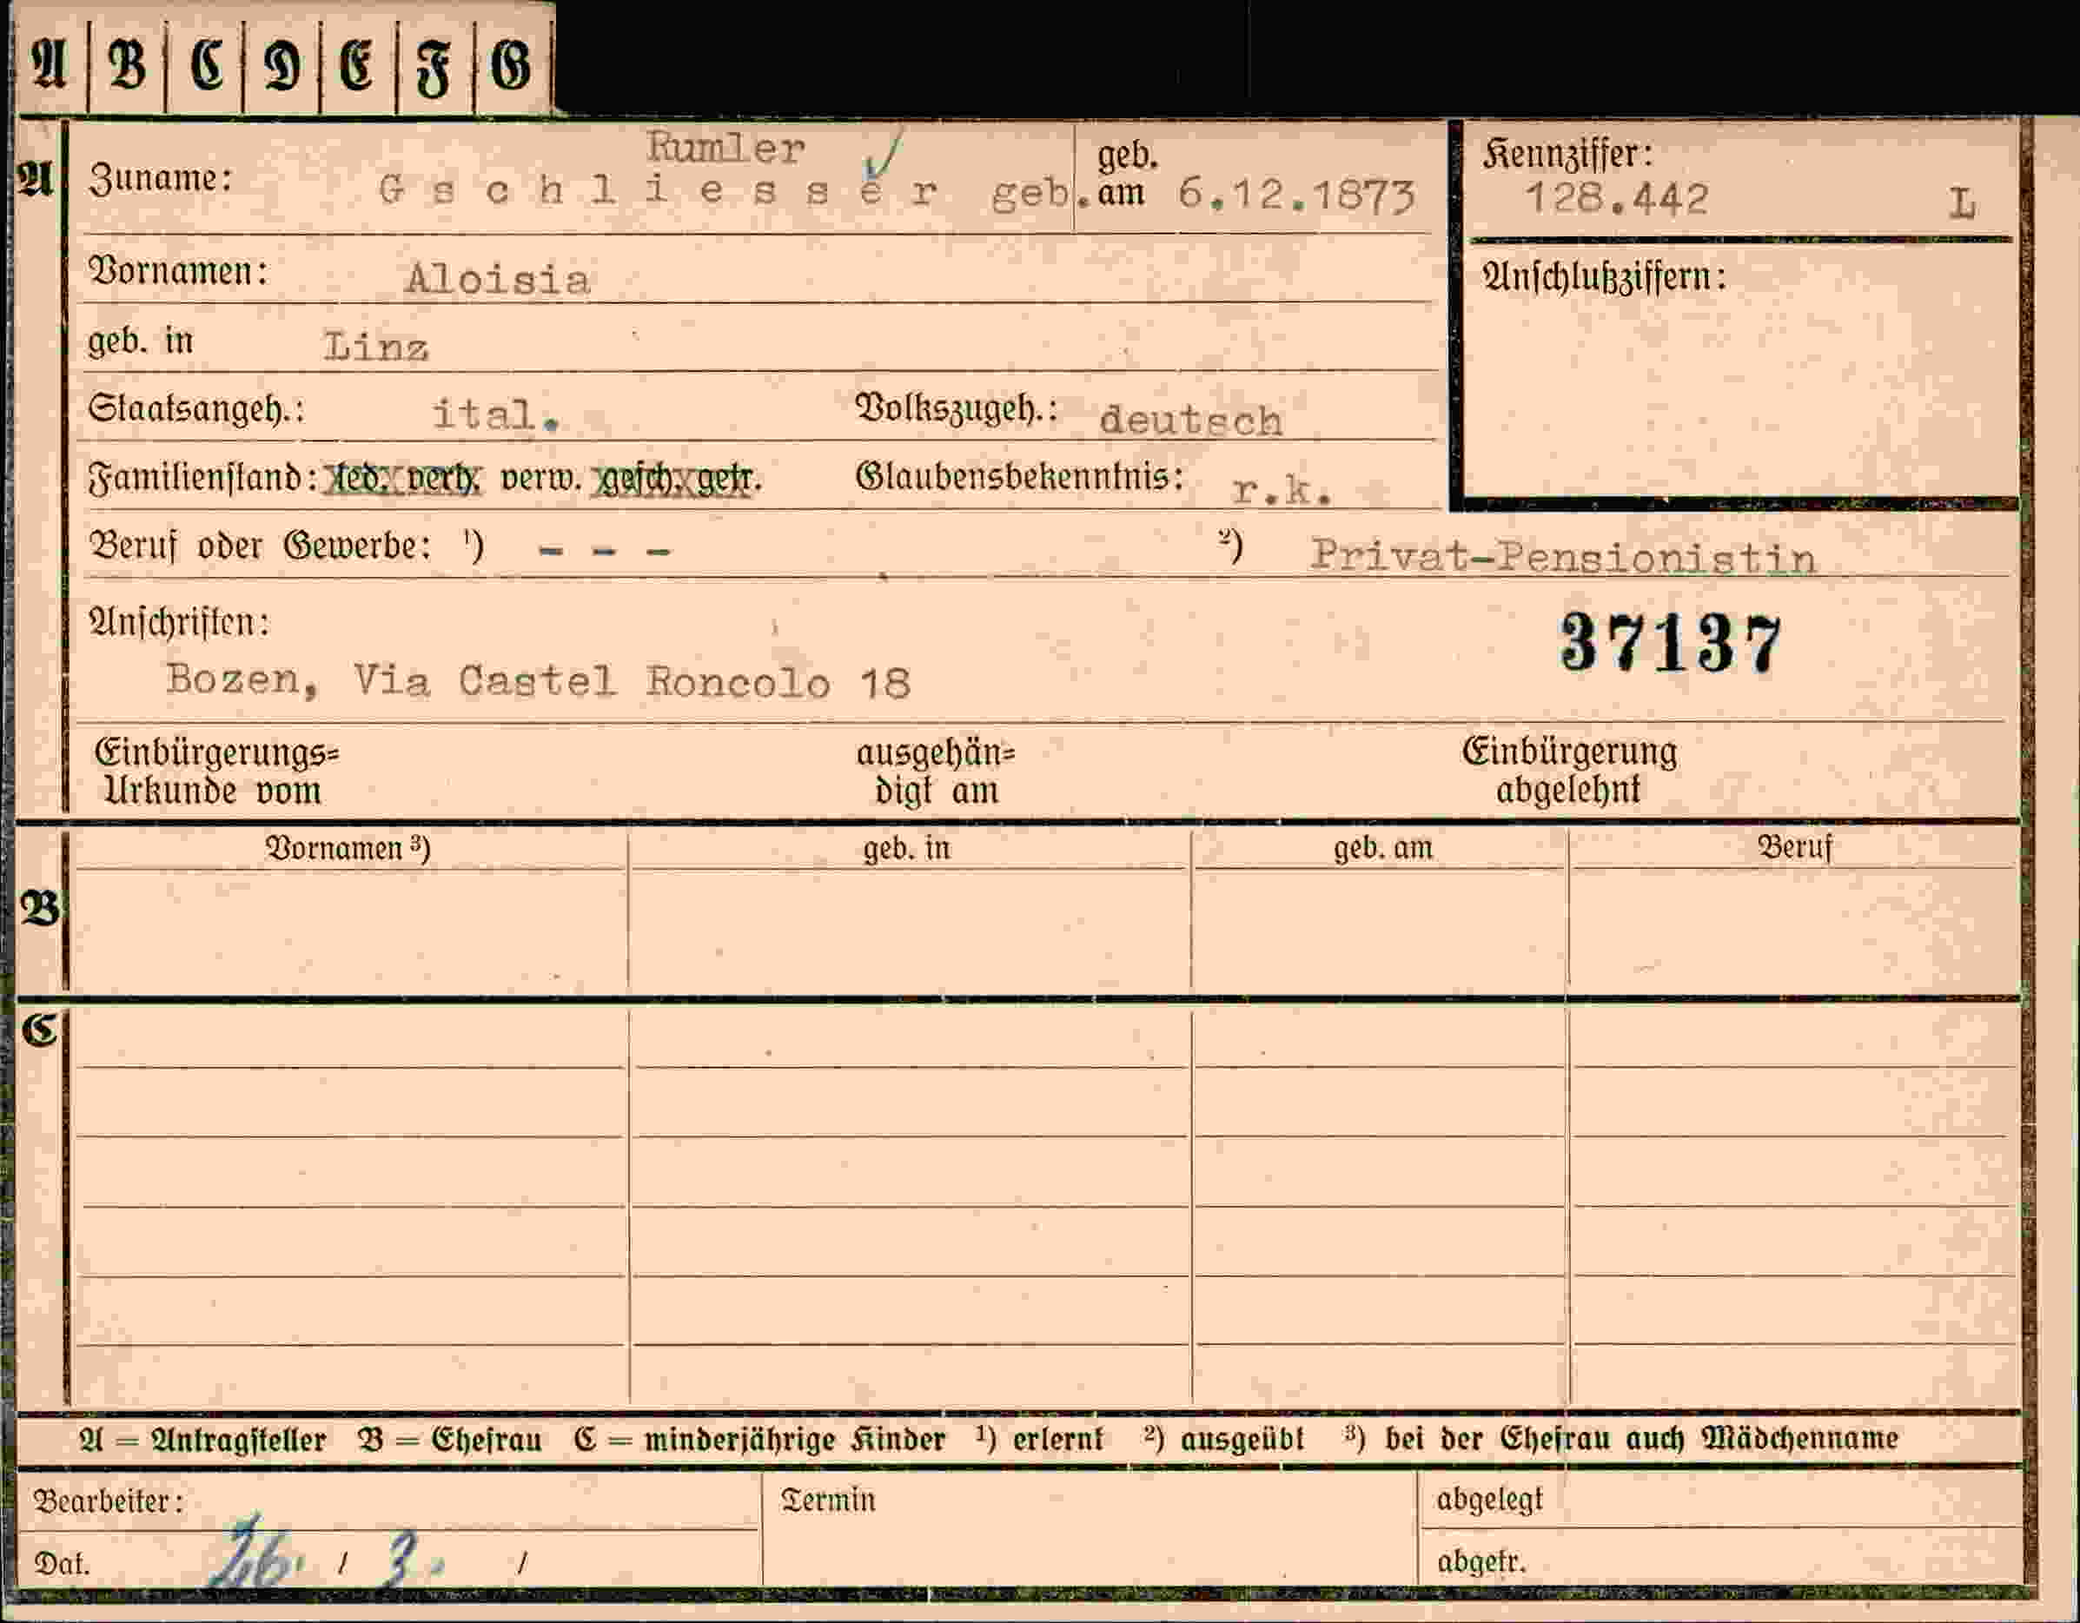Image resolution: width=2080 pixels, height=1623 pixels.
Task: Click the index tab letter C
Action: pyautogui.click(x=206, y=66)
